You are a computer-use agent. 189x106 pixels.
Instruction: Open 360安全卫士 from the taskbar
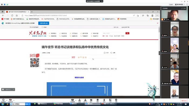(45, 104)
